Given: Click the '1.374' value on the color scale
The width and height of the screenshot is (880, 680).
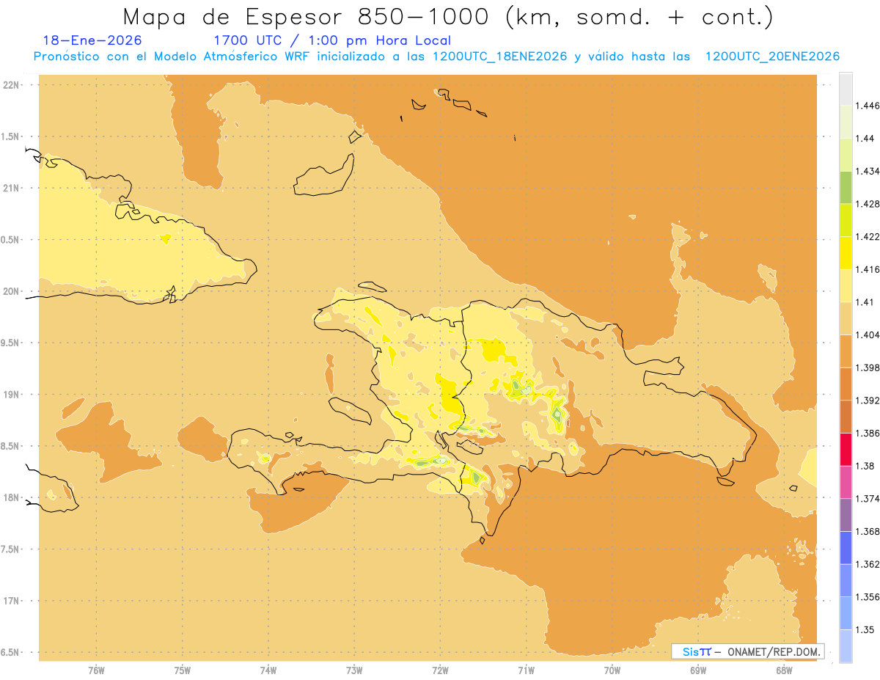Looking at the screenshot, I should (x=867, y=499).
